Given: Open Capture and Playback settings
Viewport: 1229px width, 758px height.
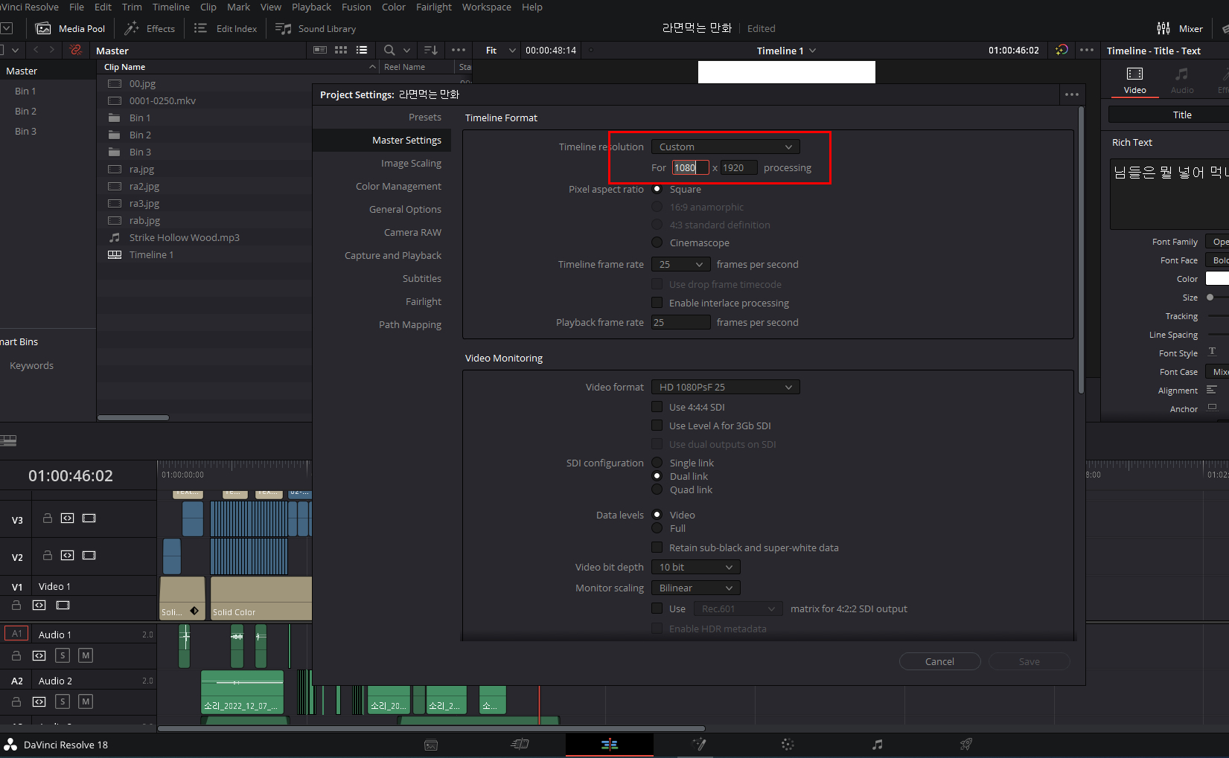Looking at the screenshot, I should tap(393, 255).
